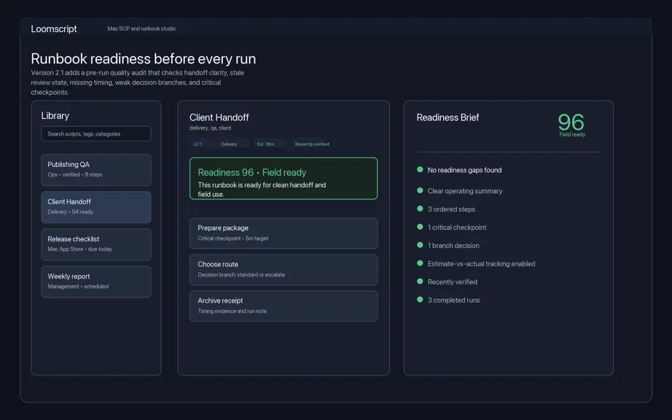Open the Publishing QA script
The image size is (672, 420).
[96, 170]
